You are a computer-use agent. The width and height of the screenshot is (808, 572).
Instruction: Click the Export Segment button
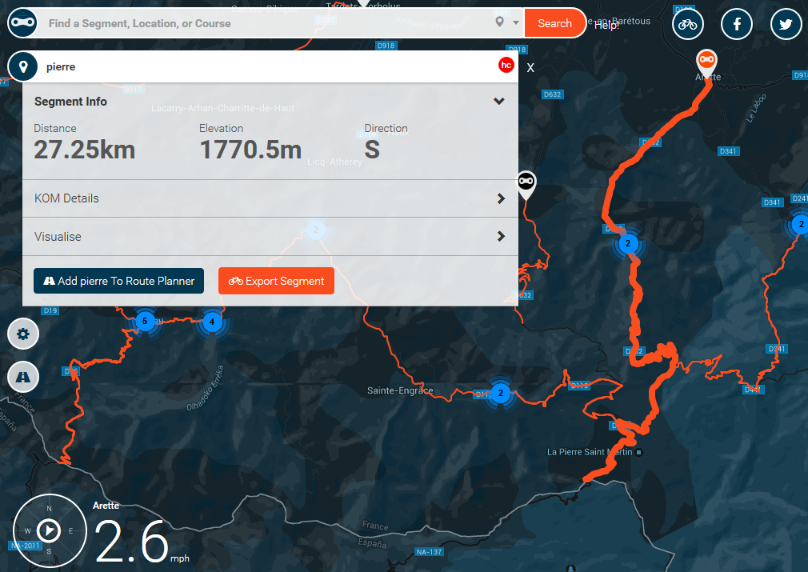coord(276,281)
